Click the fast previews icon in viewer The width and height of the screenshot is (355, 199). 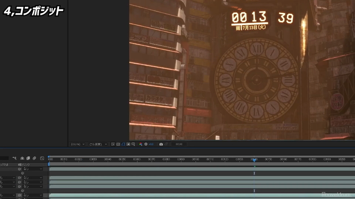tap(113, 144)
